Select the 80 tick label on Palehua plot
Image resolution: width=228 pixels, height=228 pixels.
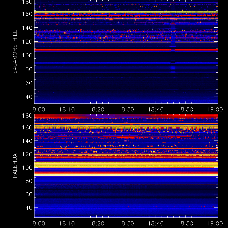coord(29,181)
